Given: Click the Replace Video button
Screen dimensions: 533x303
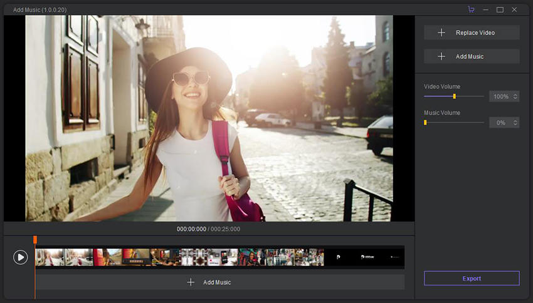Looking at the screenshot, I should click(x=472, y=33).
